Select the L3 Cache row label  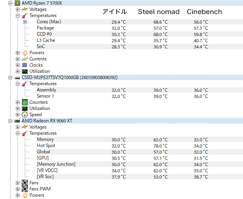[x=46, y=40]
